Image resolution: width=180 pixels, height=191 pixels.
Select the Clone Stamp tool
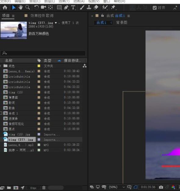click(89, 8)
